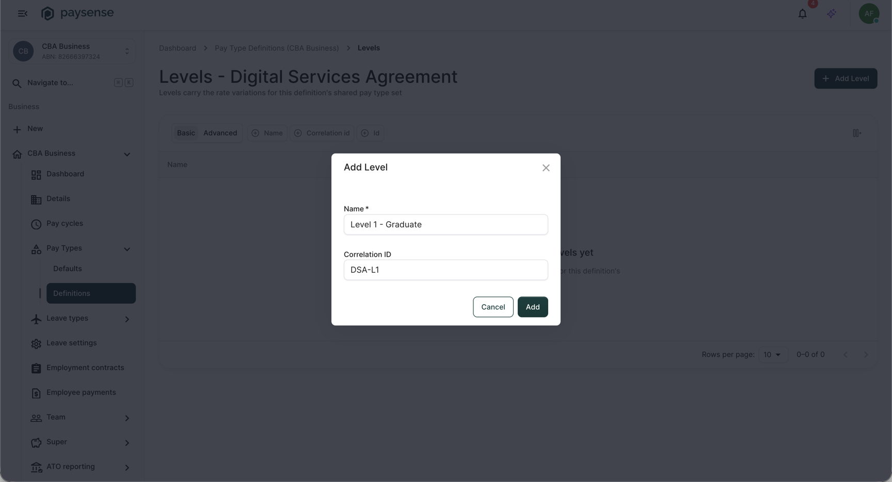Click the 0–0 of 0 pagination text
The height and width of the screenshot is (482, 892).
810,355
